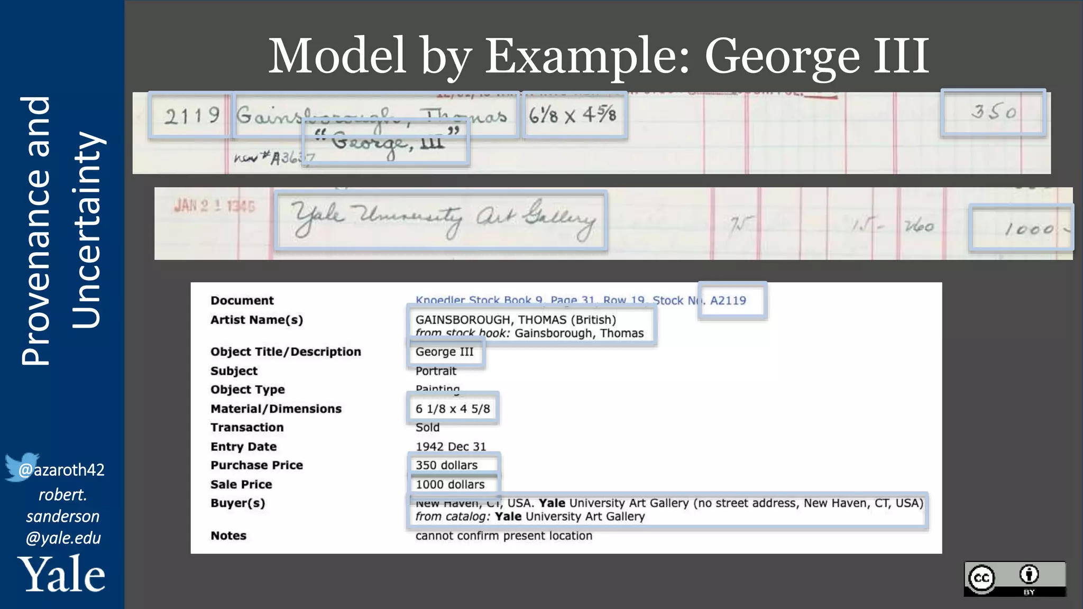
Task: Click the 'Portrait' subject value
Action: click(x=436, y=371)
